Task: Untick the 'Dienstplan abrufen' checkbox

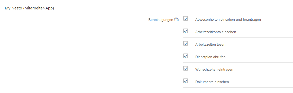Action: [x=186, y=56]
